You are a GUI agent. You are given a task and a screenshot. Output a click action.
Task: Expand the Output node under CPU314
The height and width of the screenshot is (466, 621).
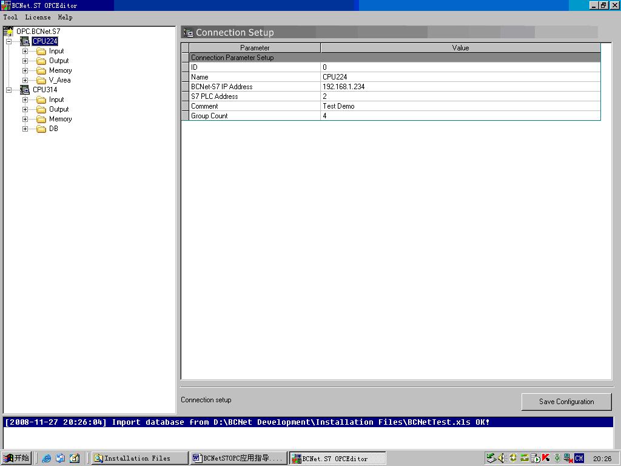pos(25,109)
